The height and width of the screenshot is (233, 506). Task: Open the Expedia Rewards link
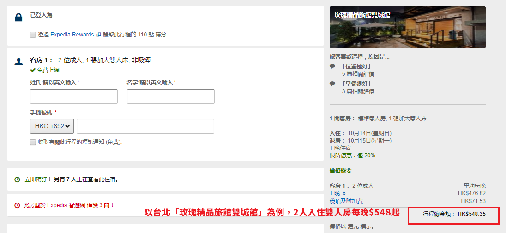tap(72, 35)
